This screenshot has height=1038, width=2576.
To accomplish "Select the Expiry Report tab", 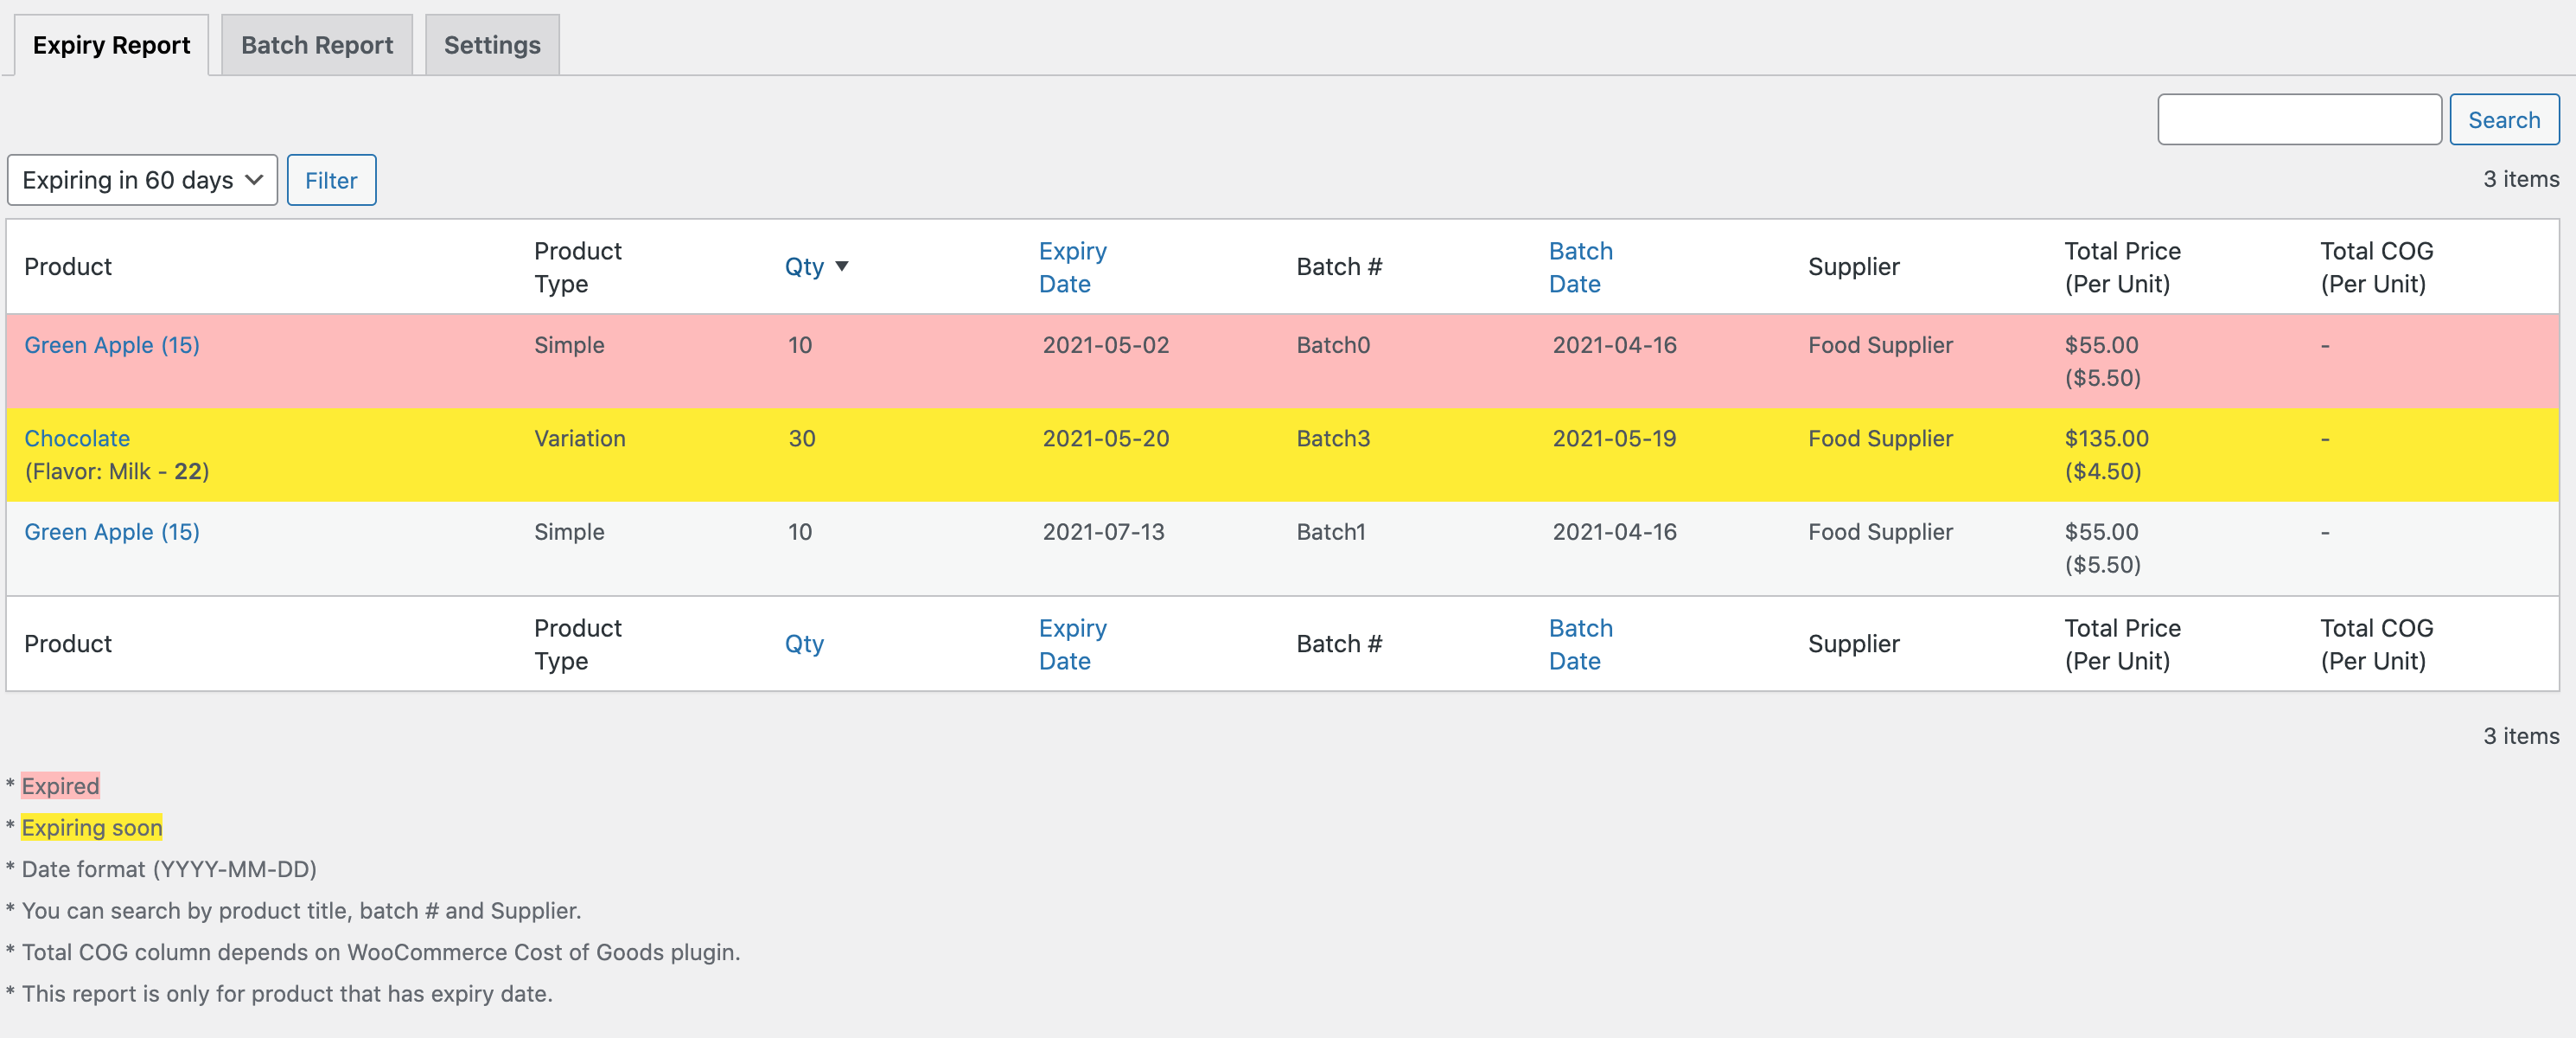I will (x=110, y=44).
